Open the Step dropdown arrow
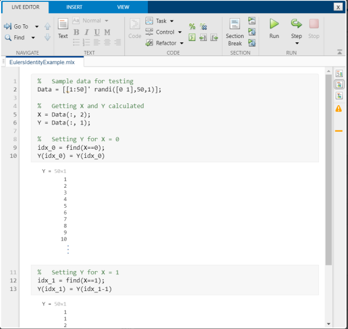The image size is (348, 329). tap(297, 44)
